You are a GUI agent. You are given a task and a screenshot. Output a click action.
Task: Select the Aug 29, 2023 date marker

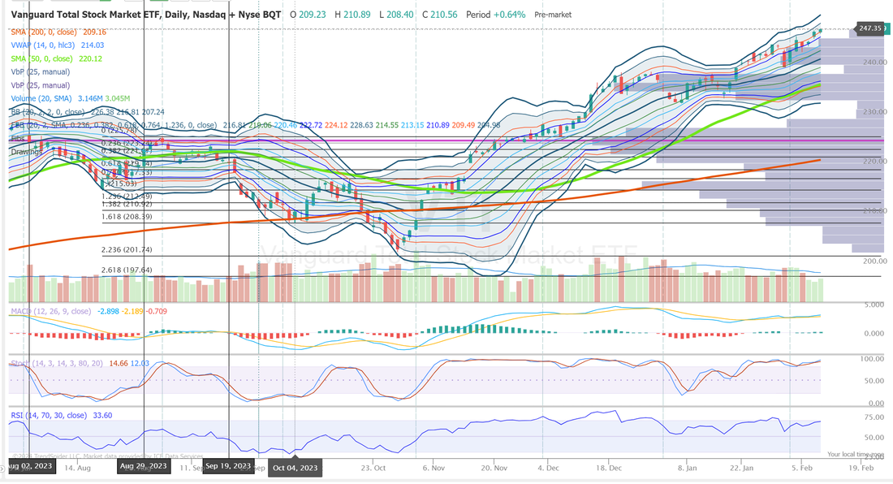(144, 466)
